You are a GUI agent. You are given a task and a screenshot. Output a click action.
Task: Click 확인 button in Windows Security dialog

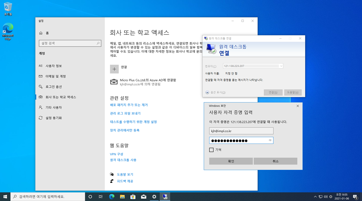tap(231, 161)
